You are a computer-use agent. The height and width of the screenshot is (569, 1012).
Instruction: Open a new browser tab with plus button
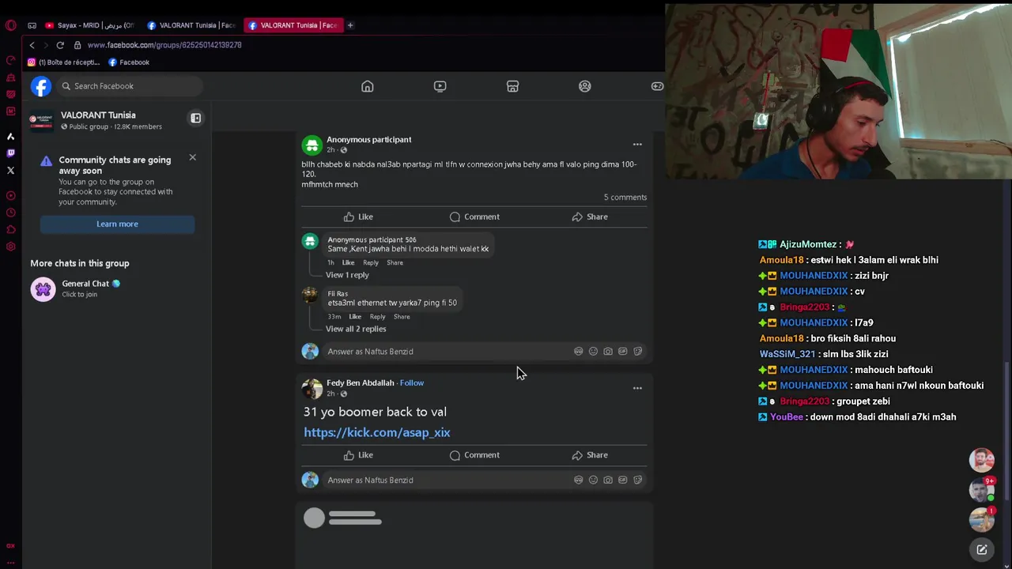(350, 25)
